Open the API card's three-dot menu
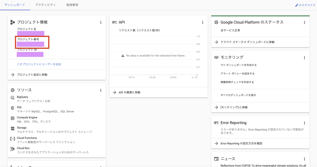Screen dimensions: 317x167 pos(203,23)
